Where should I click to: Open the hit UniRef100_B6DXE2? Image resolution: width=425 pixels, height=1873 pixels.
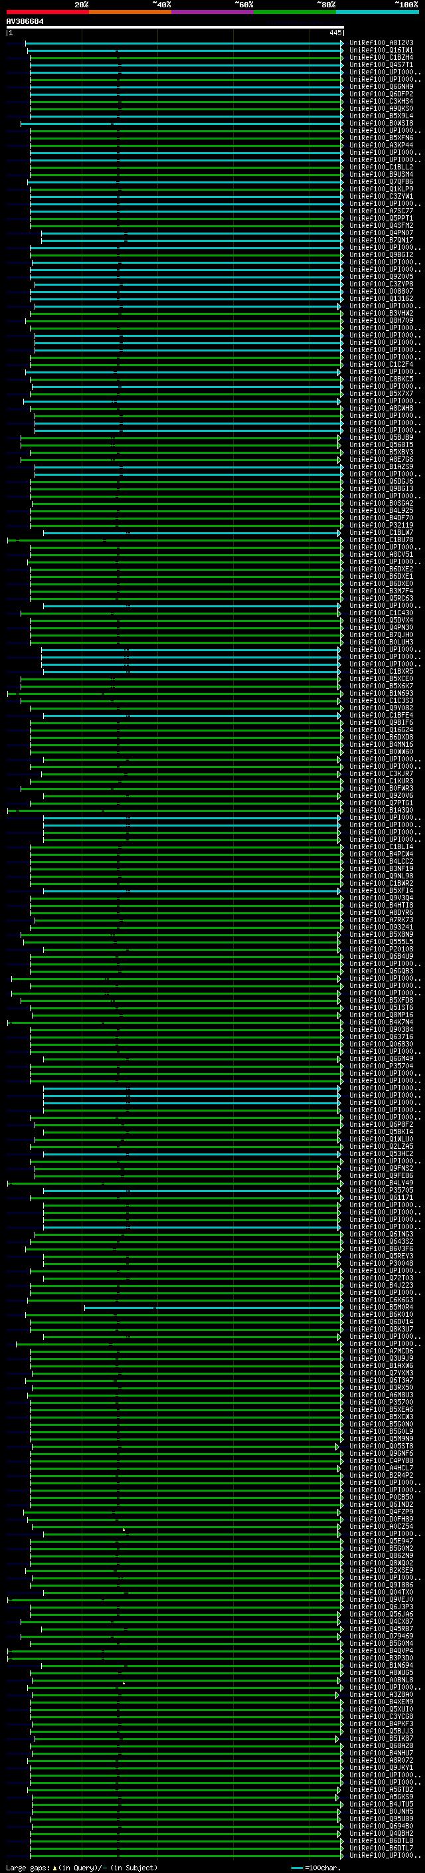coord(381,569)
